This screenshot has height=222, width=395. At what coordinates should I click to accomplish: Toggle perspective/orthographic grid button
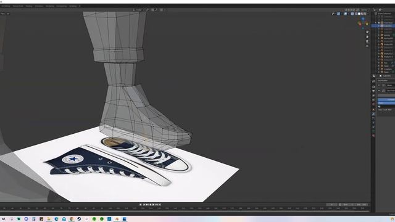pos(367,46)
